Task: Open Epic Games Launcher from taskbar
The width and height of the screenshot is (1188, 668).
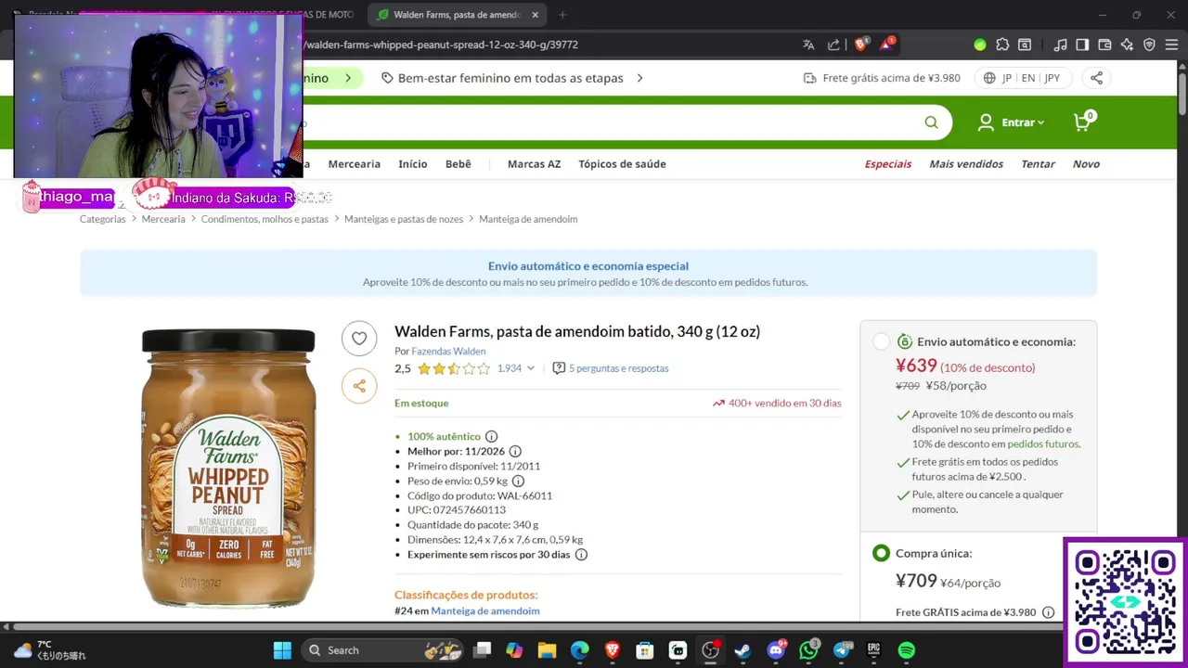Action: (x=873, y=650)
